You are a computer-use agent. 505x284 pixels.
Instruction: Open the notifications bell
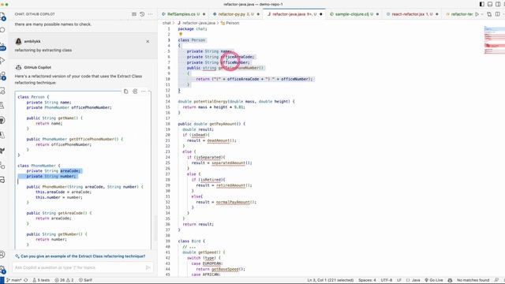[496, 280]
